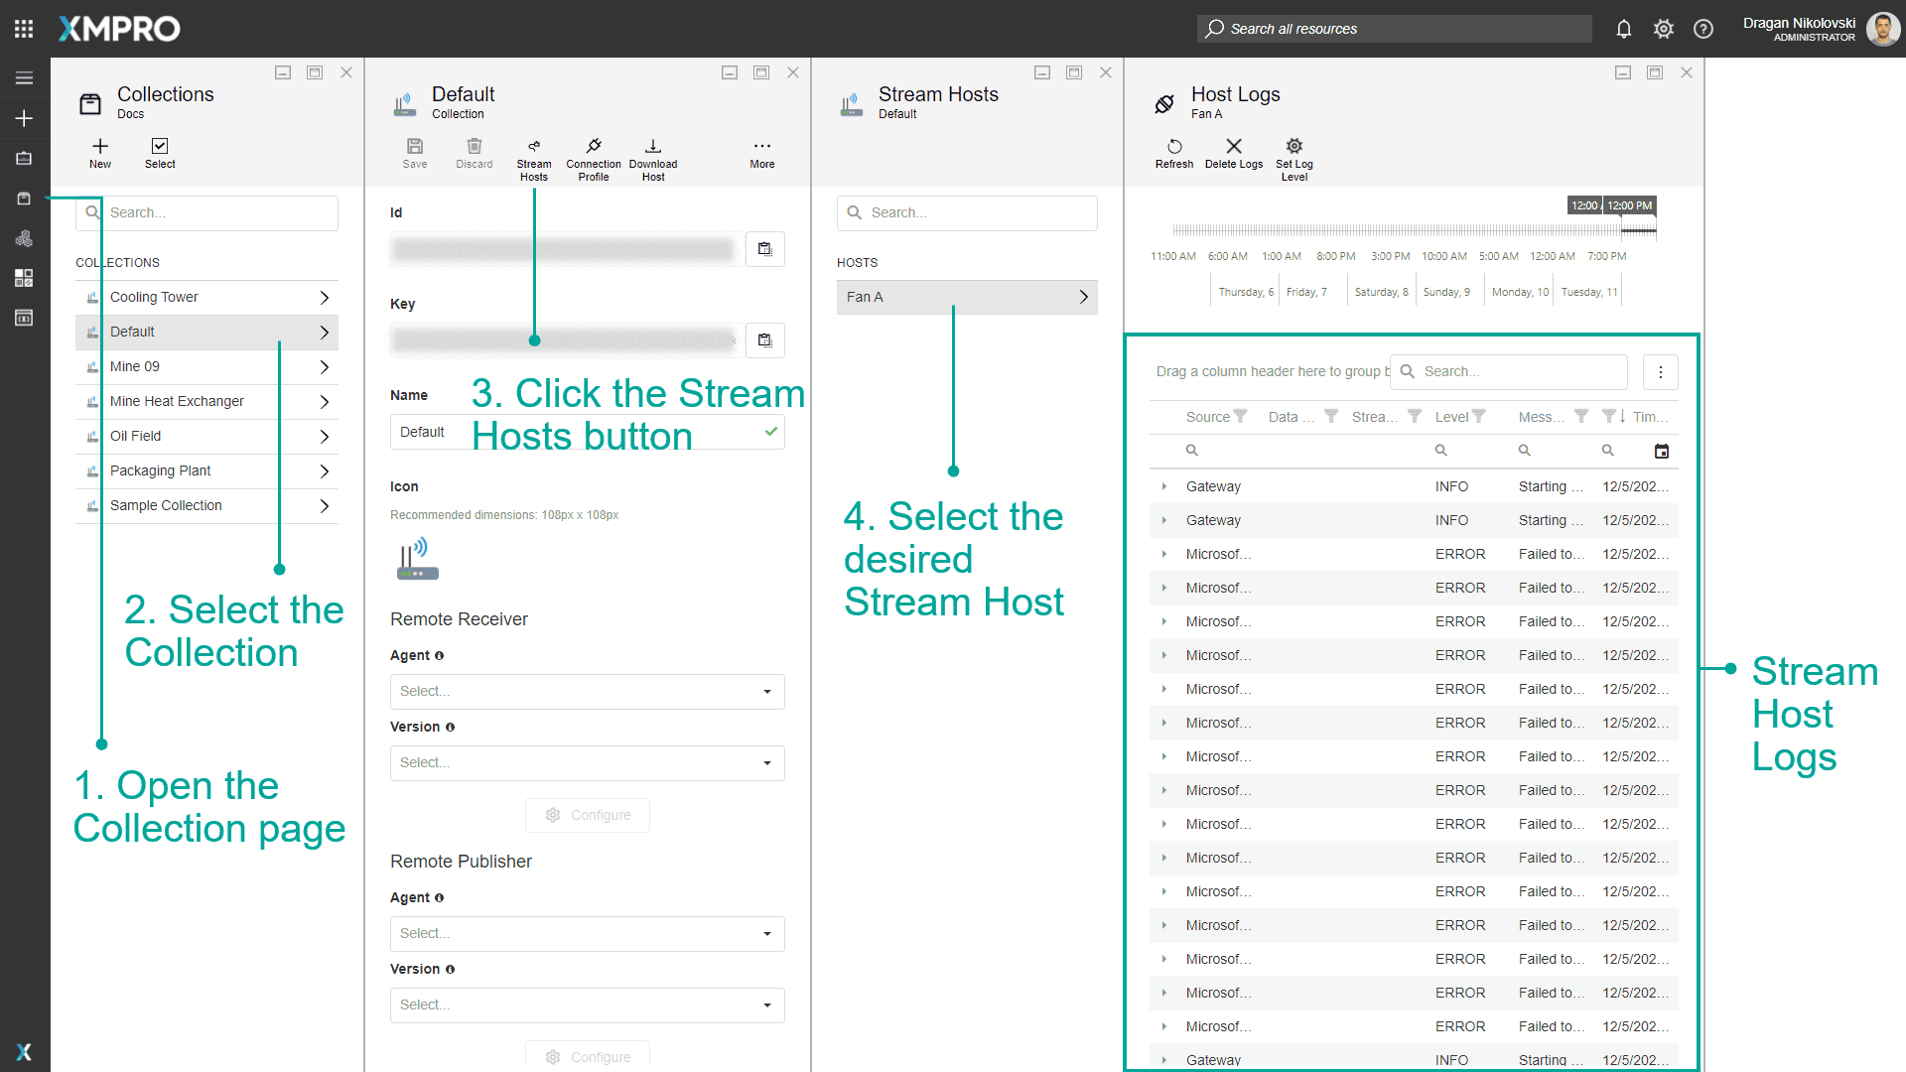1906x1072 pixels.
Task: Refresh the Host Logs
Action: [1174, 147]
